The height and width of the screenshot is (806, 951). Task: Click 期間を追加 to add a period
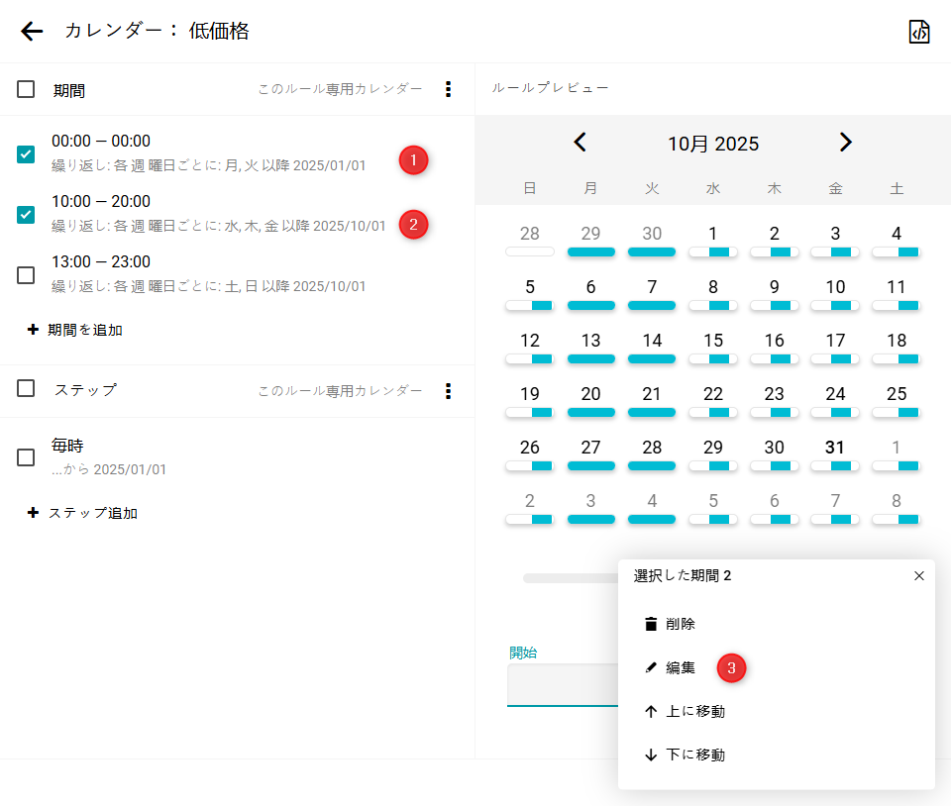(75, 330)
